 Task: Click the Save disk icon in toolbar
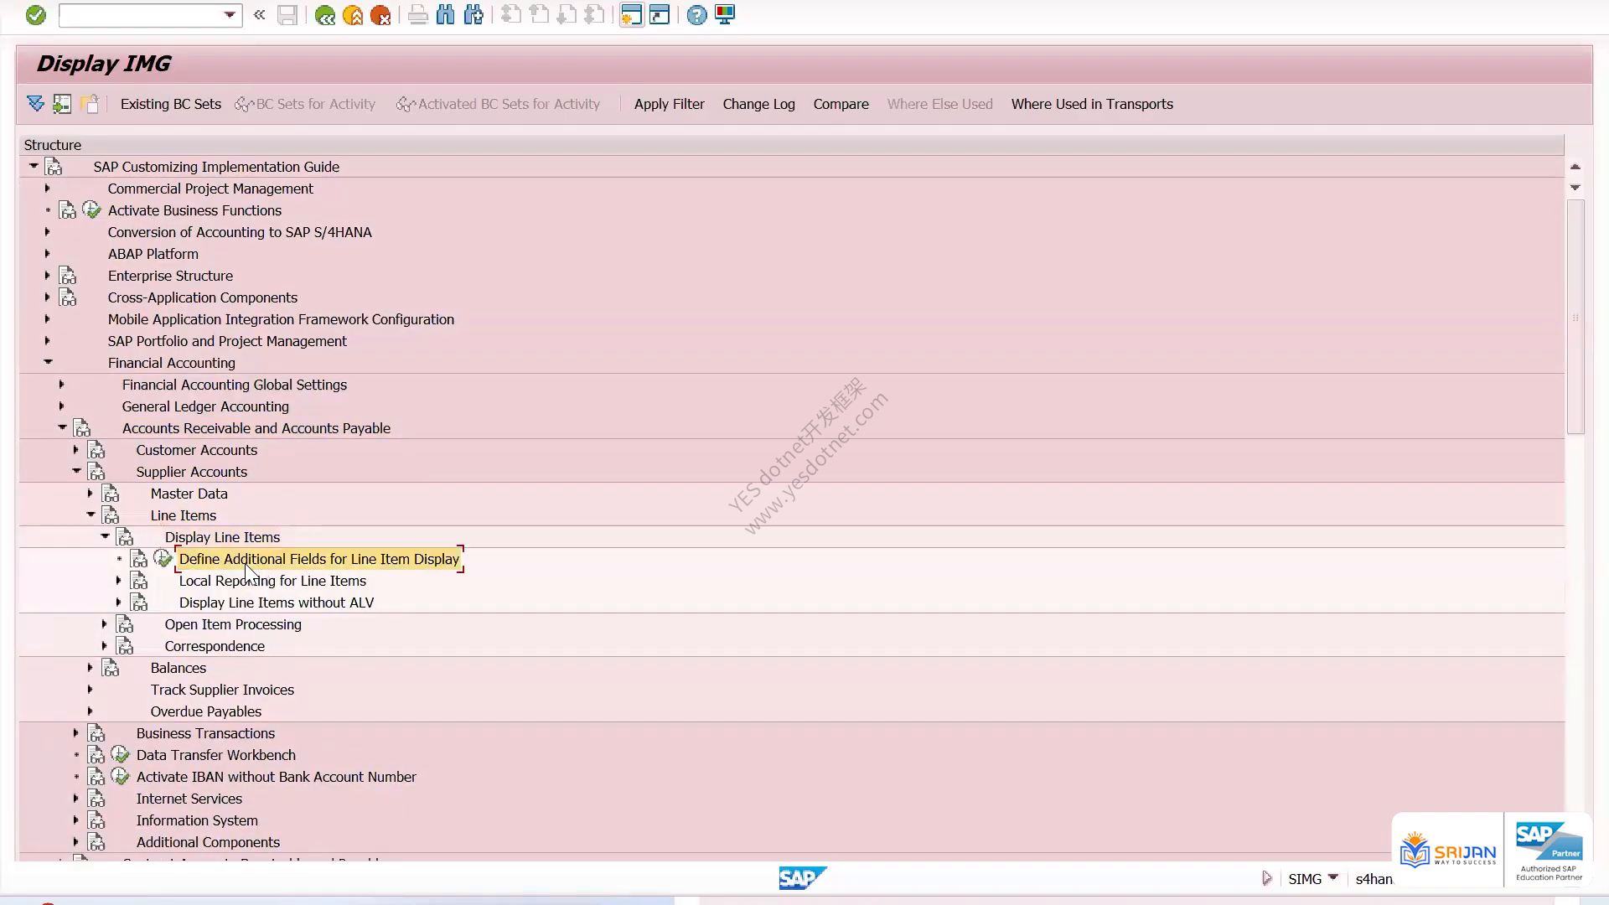coord(287,15)
